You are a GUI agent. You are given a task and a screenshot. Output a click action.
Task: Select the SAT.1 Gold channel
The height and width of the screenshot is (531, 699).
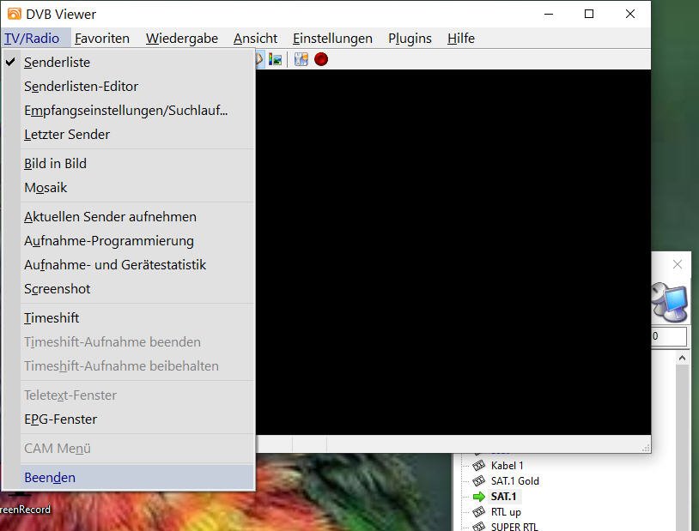coord(514,481)
